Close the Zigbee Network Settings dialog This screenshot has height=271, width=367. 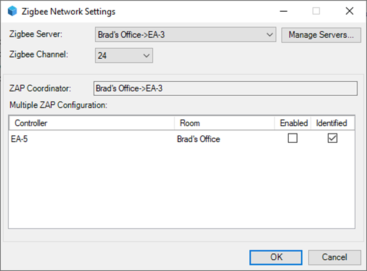pyautogui.click(x=349, y=11)
